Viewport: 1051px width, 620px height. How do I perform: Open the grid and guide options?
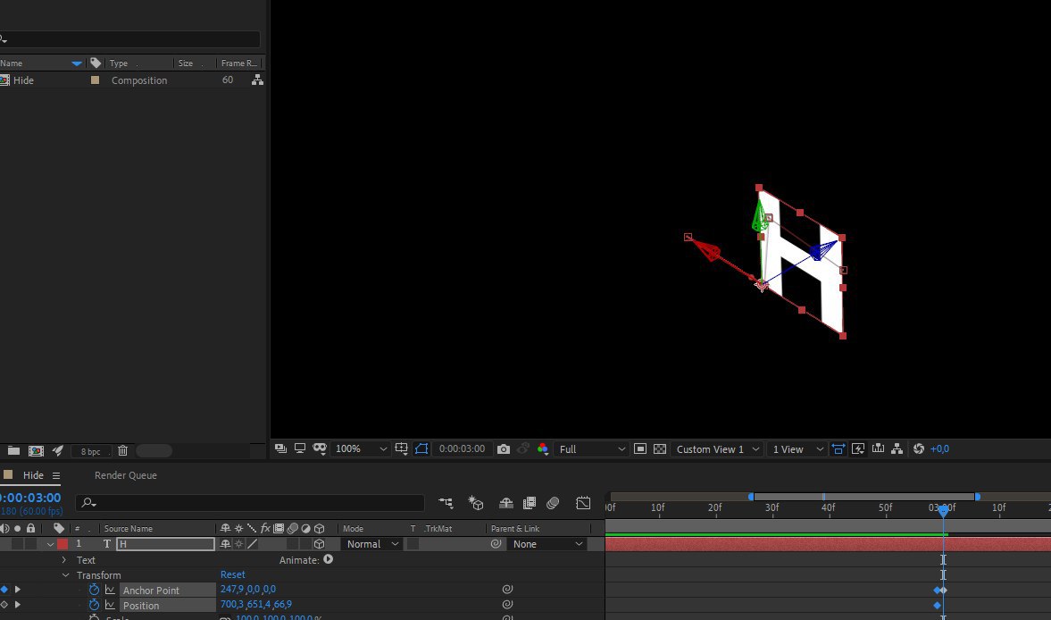click(x=402, y=448)
